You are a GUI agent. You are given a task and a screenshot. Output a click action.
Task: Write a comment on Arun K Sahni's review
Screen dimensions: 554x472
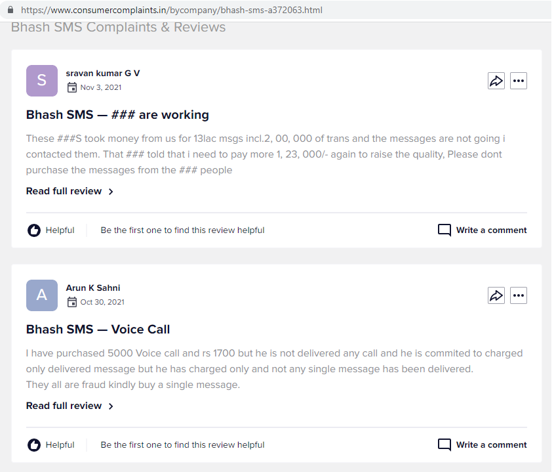pos(491,445)
